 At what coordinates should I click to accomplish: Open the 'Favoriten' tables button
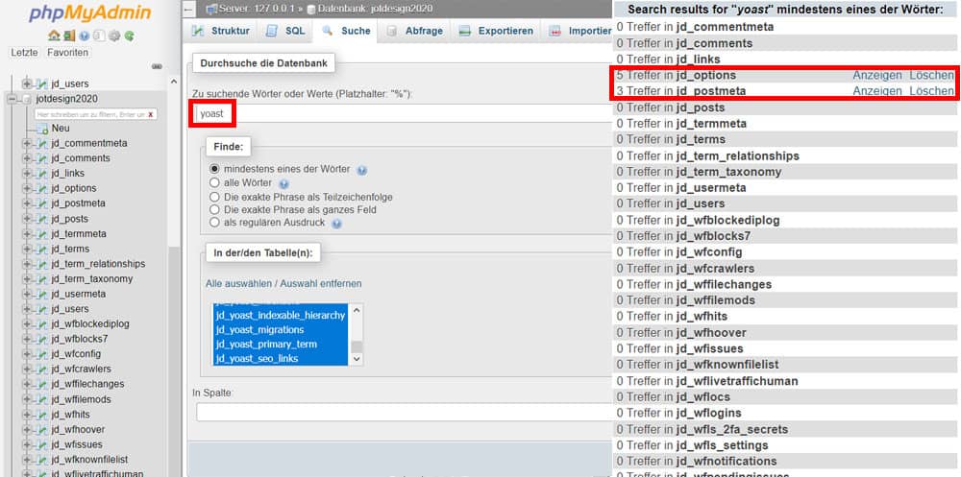click(x=67, y=53)
